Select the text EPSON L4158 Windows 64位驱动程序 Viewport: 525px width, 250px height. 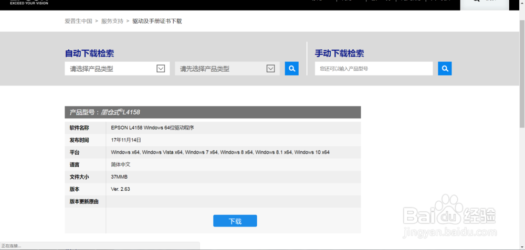pyautogui.click(x=152, y=128)
